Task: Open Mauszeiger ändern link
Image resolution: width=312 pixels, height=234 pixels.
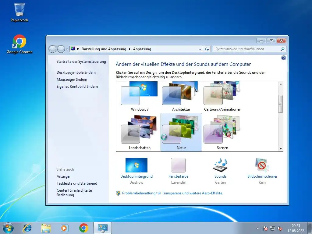Action: point(72,80)
